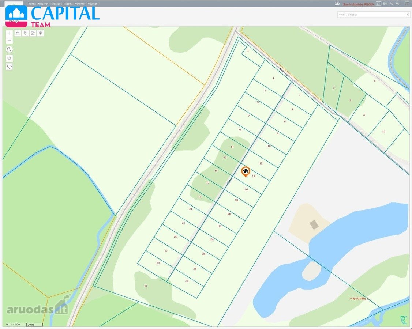Open the Pagalba menu item

[68, 4]
